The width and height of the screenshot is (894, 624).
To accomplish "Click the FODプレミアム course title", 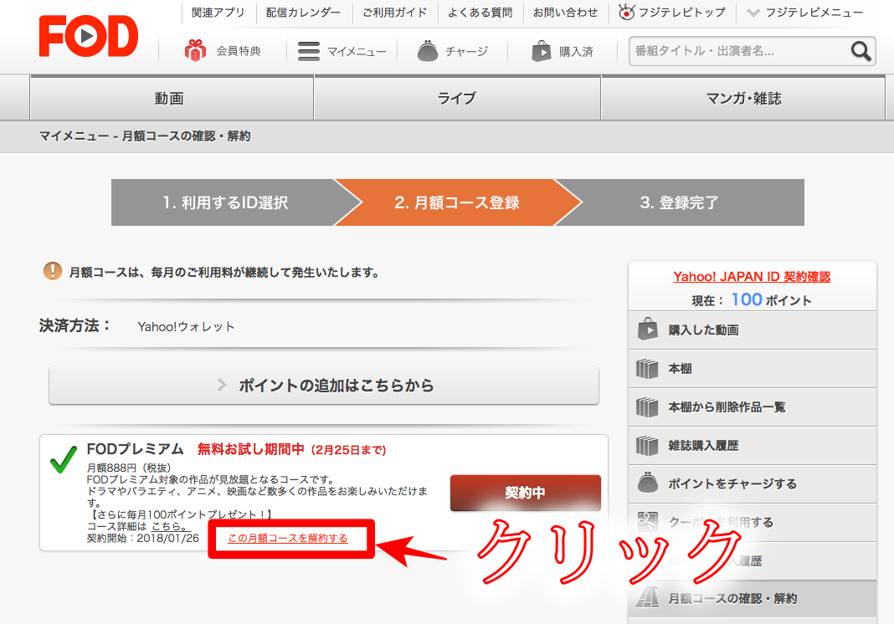I will click(x=135, y=449).
